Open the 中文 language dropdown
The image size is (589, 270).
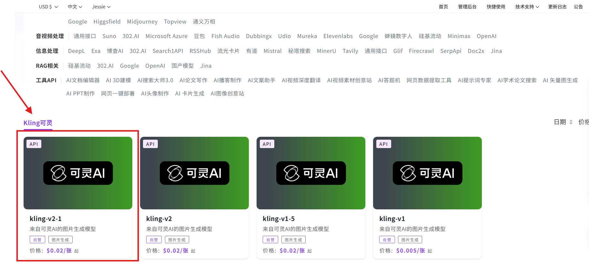click(x=75, y=7)
